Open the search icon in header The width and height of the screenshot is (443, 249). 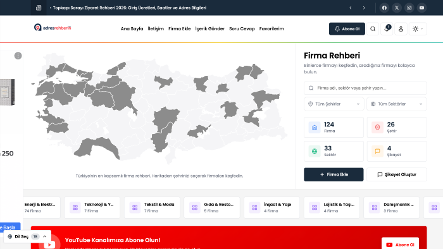pos(373,29)
